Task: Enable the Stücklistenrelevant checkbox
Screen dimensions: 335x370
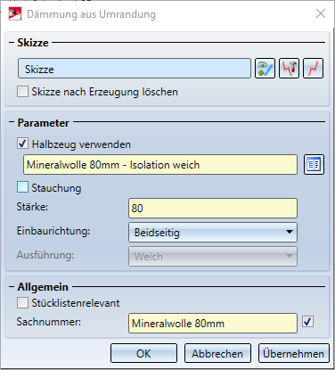Action: pos(23,303)
